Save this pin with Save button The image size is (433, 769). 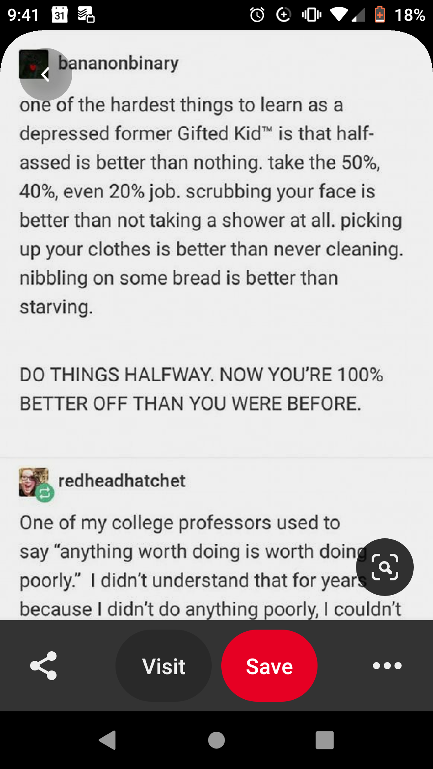[269, 666]
